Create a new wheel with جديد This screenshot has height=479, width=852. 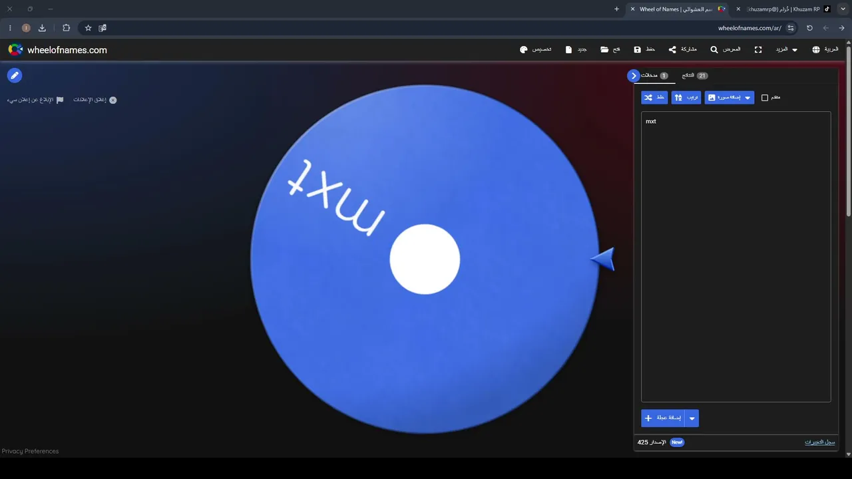coord(576,50)
